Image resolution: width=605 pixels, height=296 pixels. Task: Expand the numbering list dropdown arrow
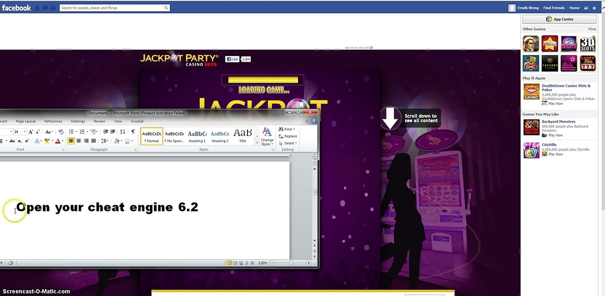[x=87, y=132]
